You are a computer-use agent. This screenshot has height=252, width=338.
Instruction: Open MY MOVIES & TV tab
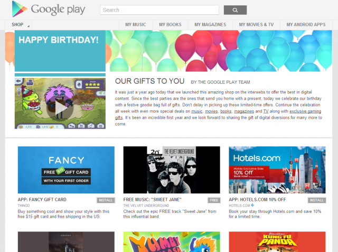pos(256,25)
